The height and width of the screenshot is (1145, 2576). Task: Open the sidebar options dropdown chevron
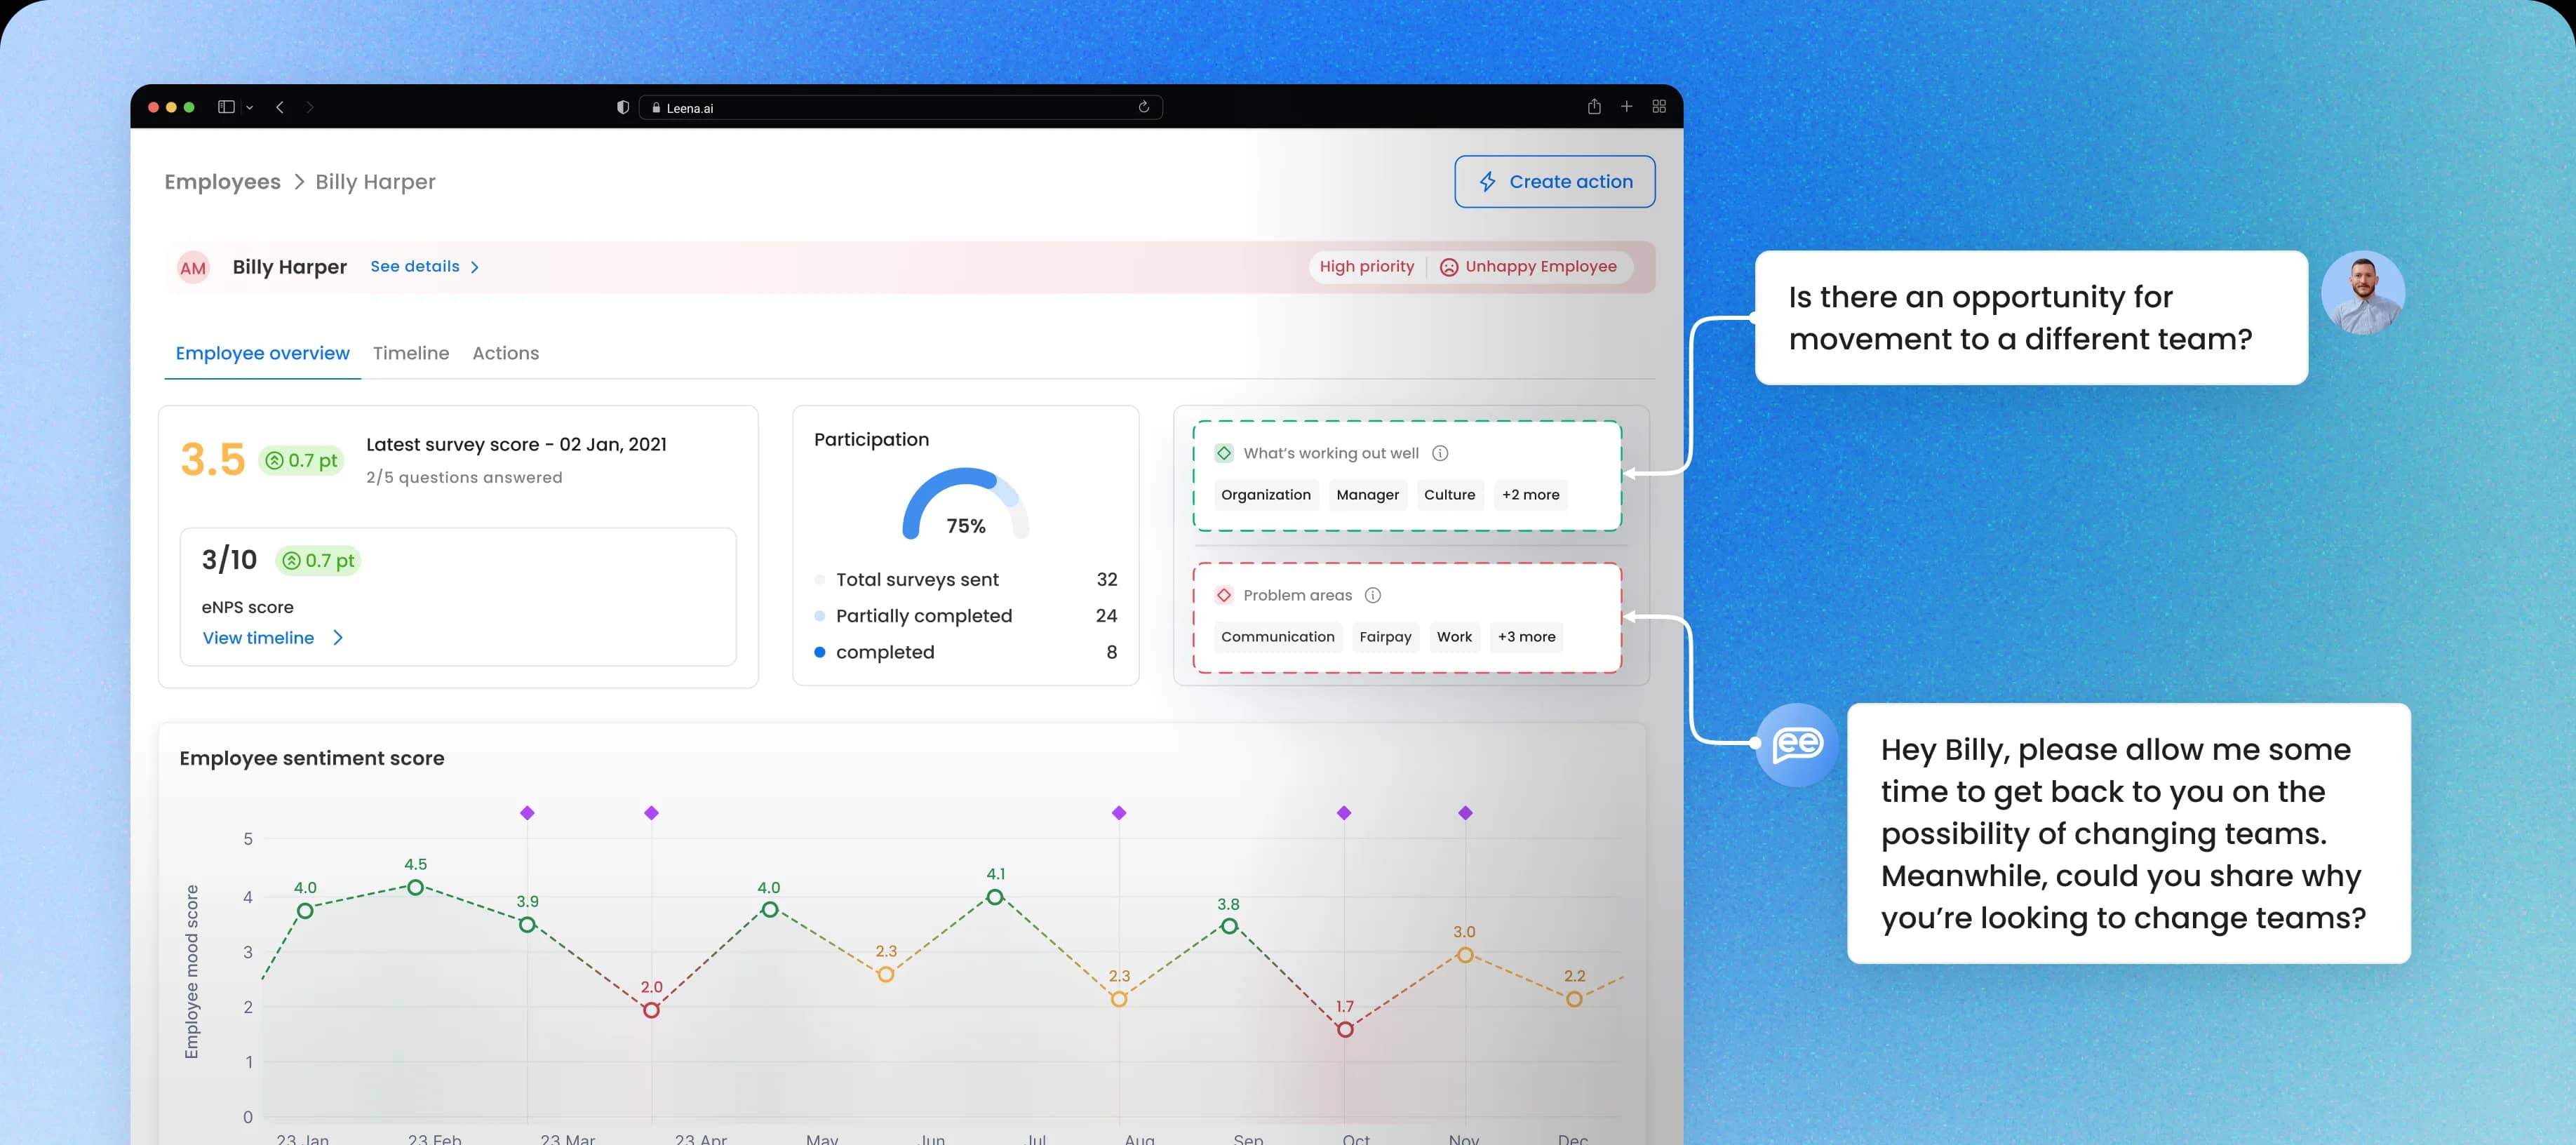249,108
